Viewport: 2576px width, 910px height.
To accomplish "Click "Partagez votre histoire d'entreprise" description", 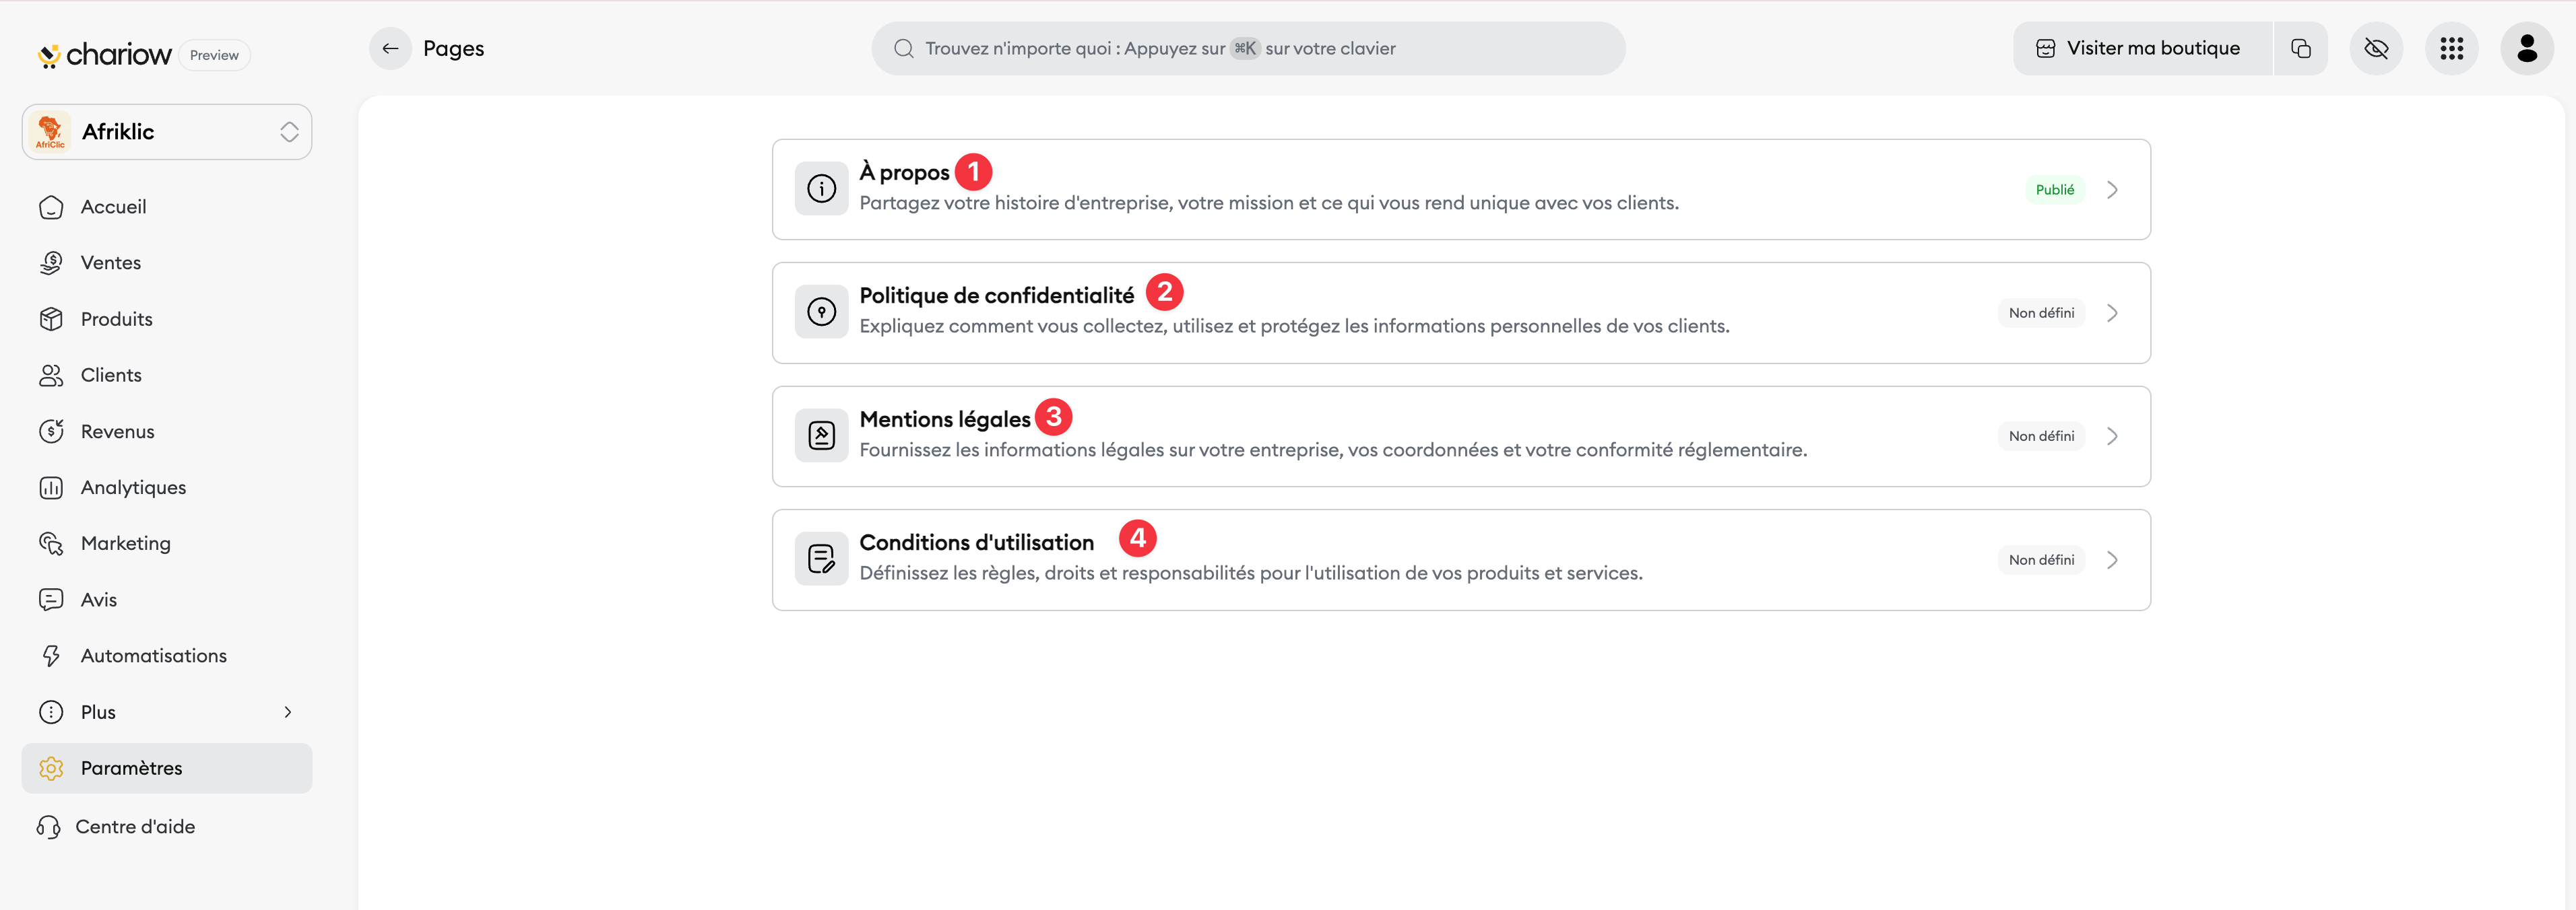I will point(1269,203).
